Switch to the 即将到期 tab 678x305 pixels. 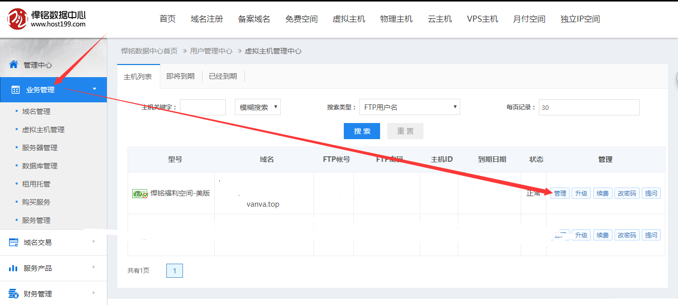coord(180,77)
